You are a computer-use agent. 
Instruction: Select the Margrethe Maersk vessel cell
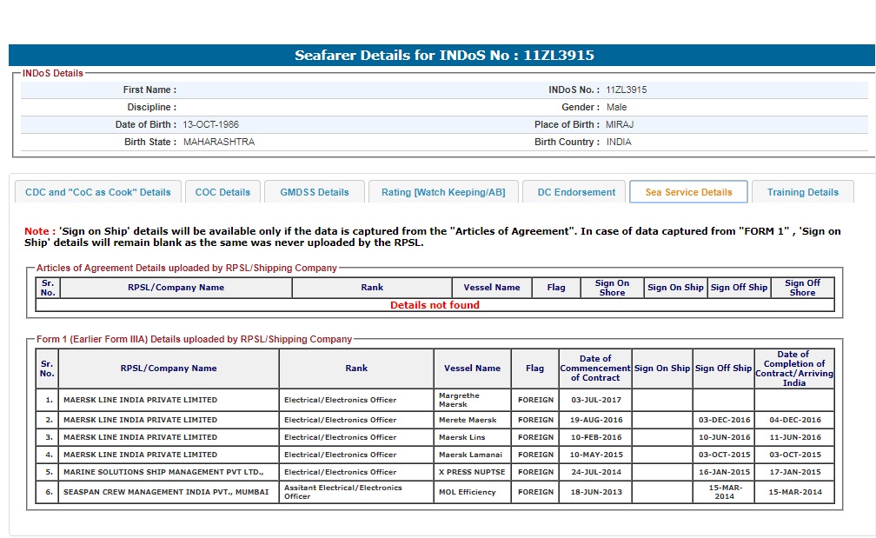pos(472,400)
